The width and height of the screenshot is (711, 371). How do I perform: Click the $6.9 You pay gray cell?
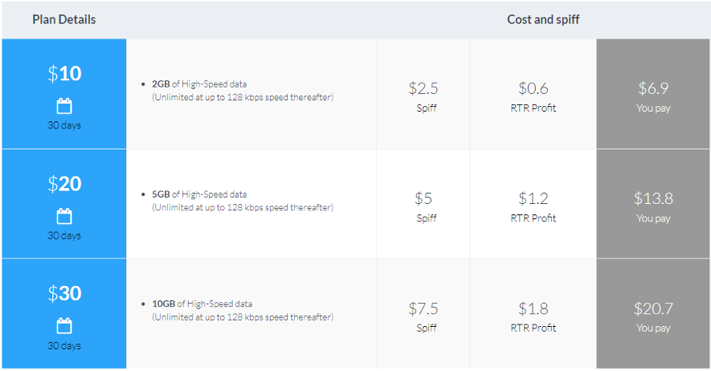[x=653, y=94]
